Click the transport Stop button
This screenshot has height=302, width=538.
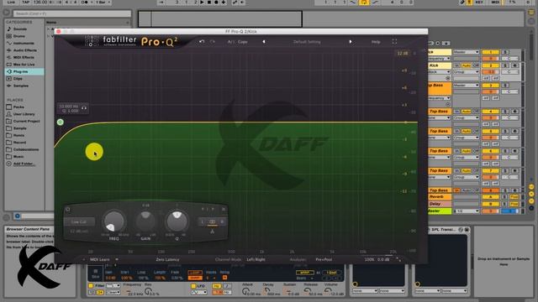click(209, 3)
